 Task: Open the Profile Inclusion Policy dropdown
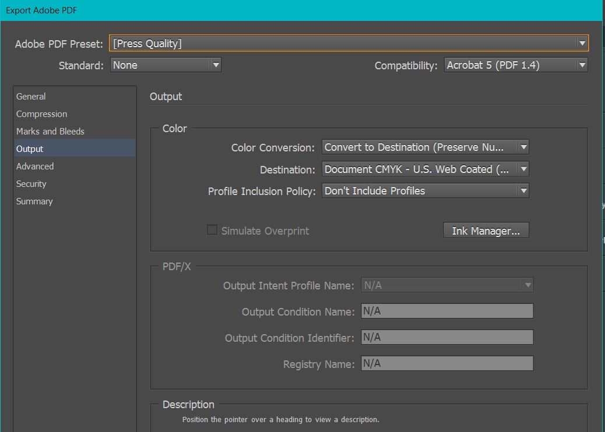(x=425, y=191)
